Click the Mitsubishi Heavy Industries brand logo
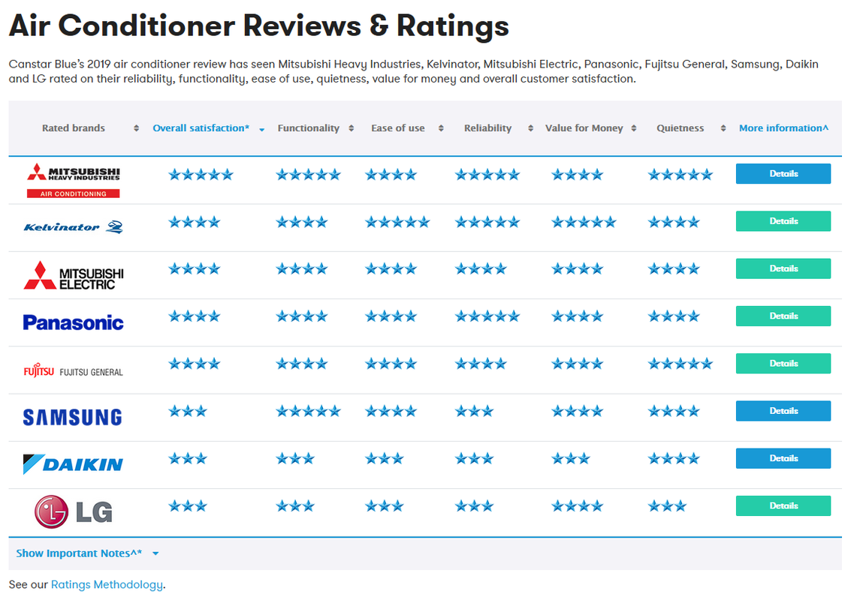The image size is (866, 600). pyautogui.click(x=74, y=180)
